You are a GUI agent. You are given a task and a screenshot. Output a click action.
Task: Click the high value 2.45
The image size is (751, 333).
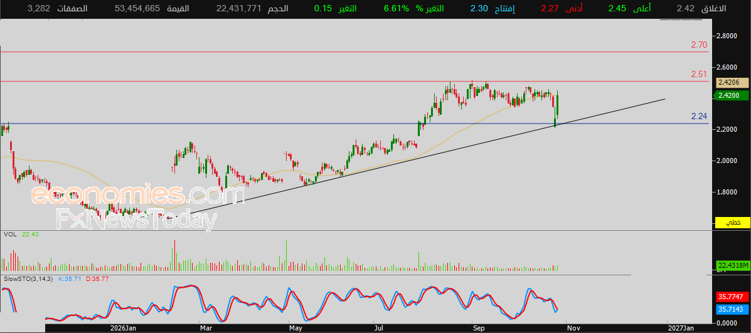tap(617, 8)
